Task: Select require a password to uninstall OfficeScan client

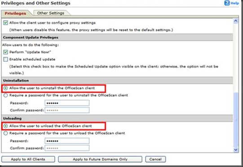Action: (5, 95)
